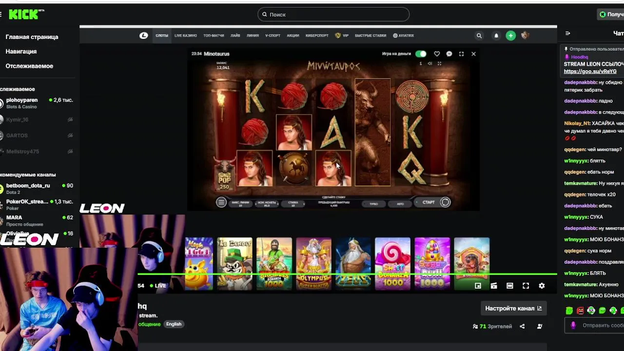This screenshot has height=351, width=624.
Task: Focus the Поиск search field
Action: click(x=333, y=15)
